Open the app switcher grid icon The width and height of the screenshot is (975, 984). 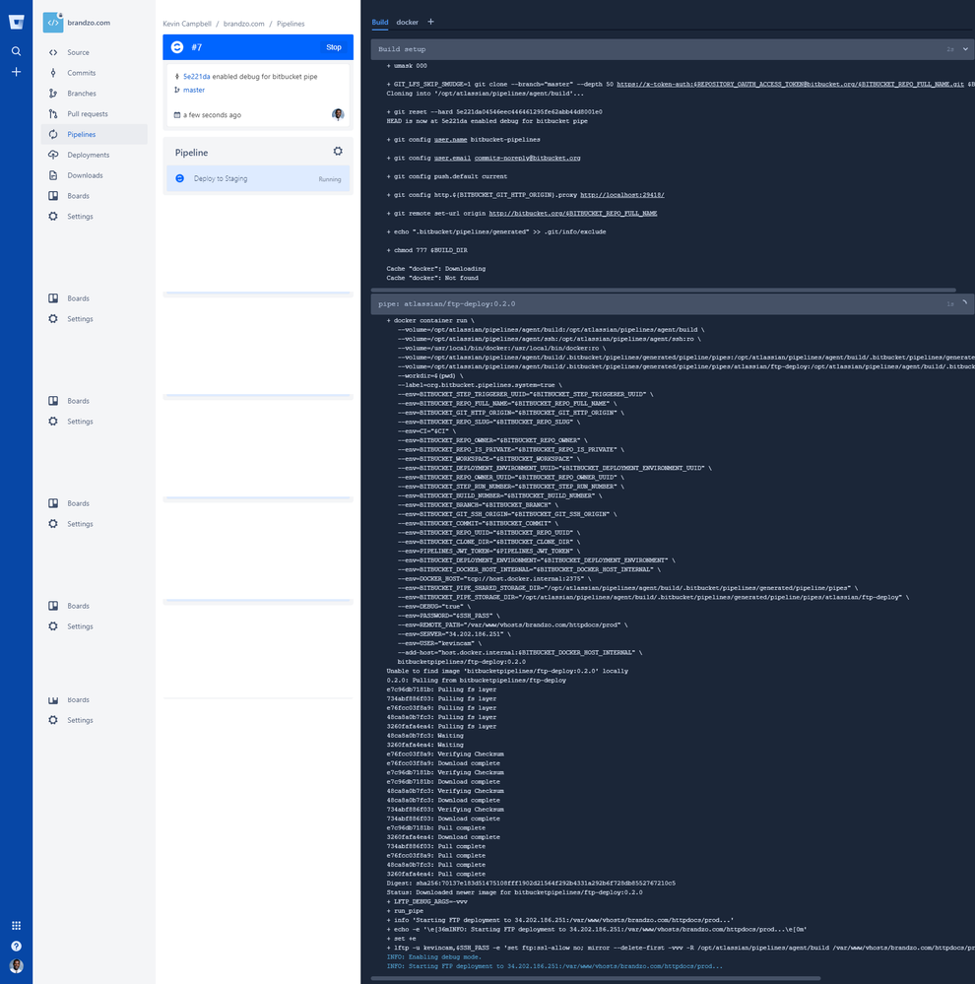click(17, 926)
